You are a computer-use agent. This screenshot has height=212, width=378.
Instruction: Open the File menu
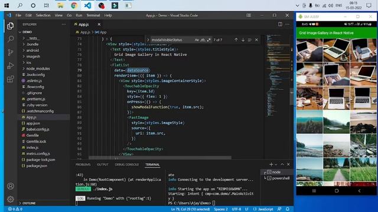click(x=18, y=15)
